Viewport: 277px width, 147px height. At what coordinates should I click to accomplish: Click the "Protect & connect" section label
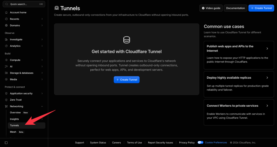[15, 87]
